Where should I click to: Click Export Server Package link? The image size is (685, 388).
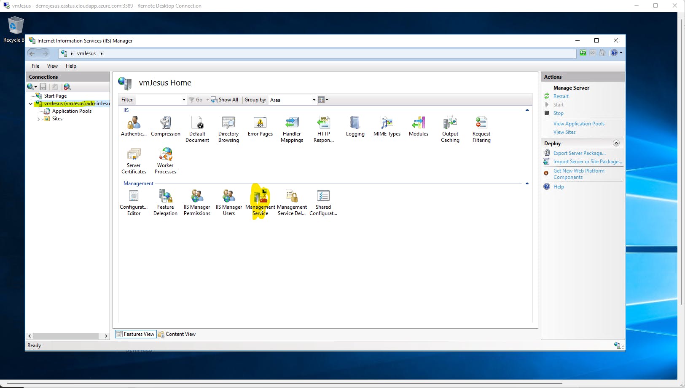coord(579,153)
